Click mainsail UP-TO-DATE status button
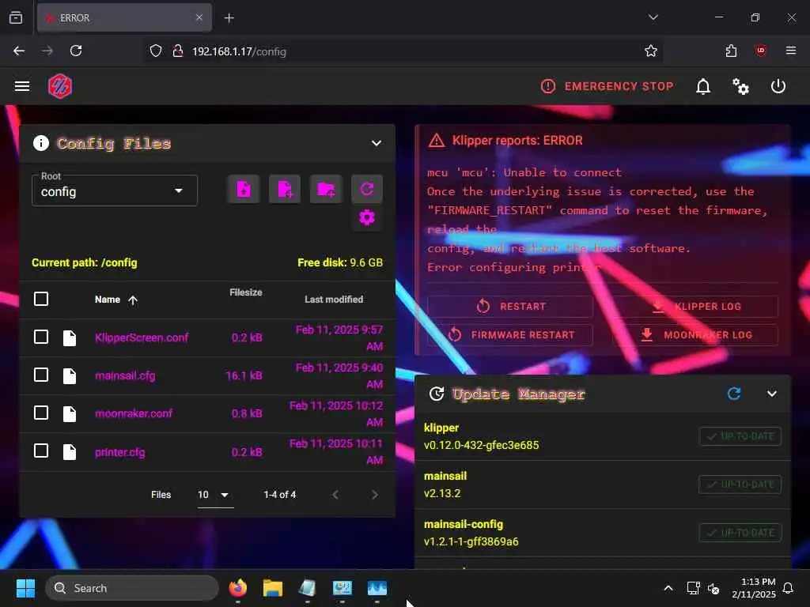The width and height of the screenshot is (810, 607). [x=740, y=484]
